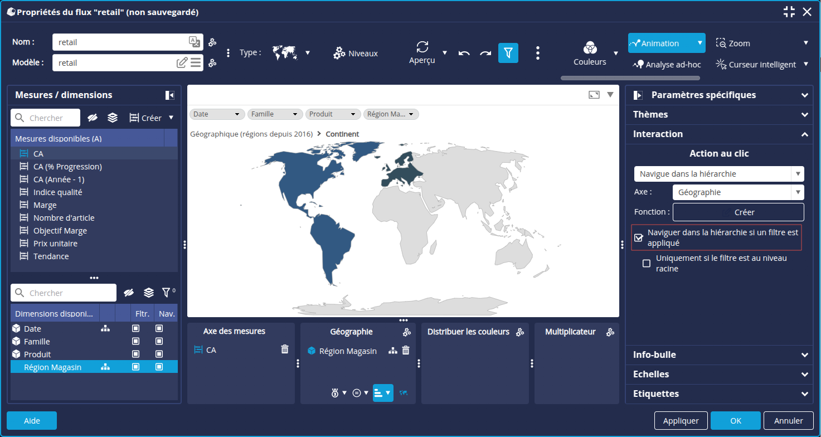The image size is (821, 437).
Task: Open the Axe Géographie dropdown
Action: (x=737, y=192)
